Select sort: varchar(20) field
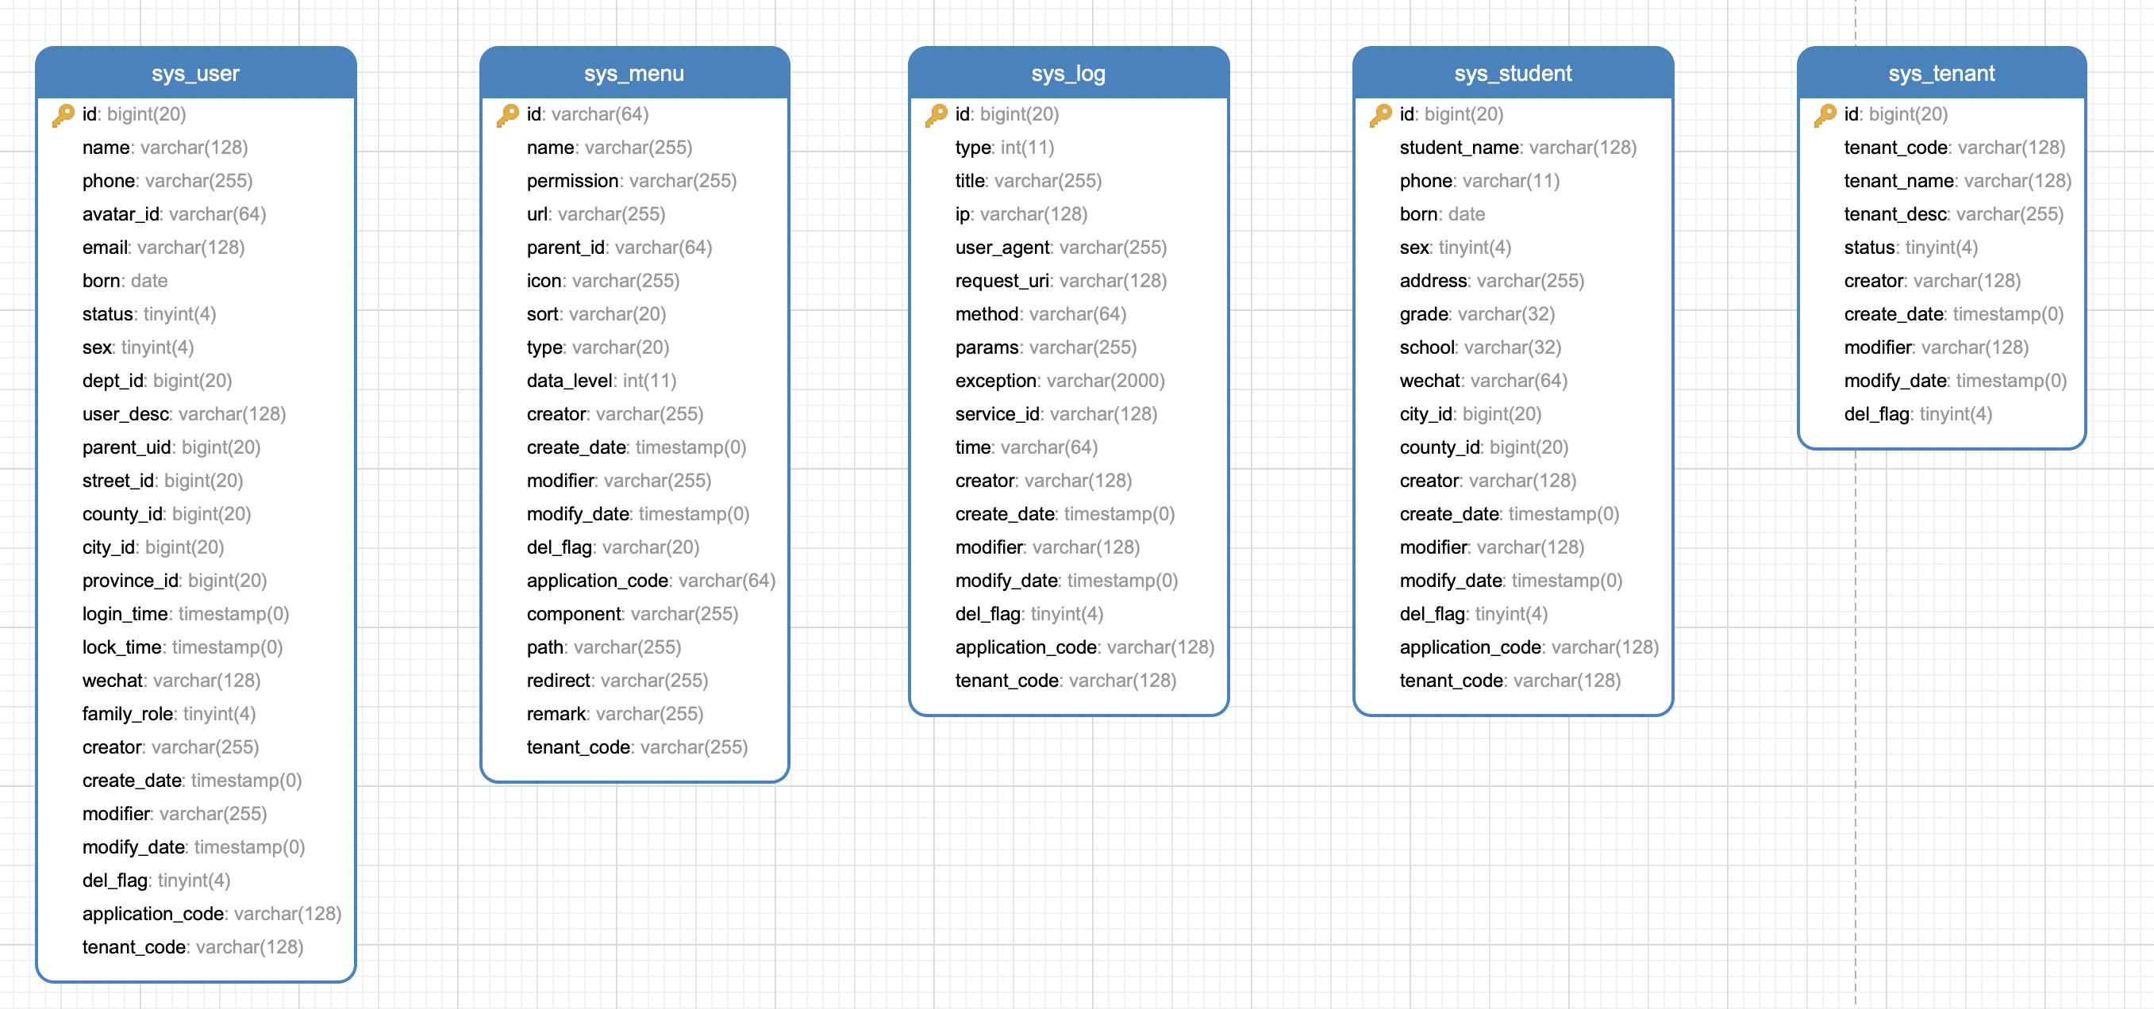2154x1009 pixels. [596, 314]
